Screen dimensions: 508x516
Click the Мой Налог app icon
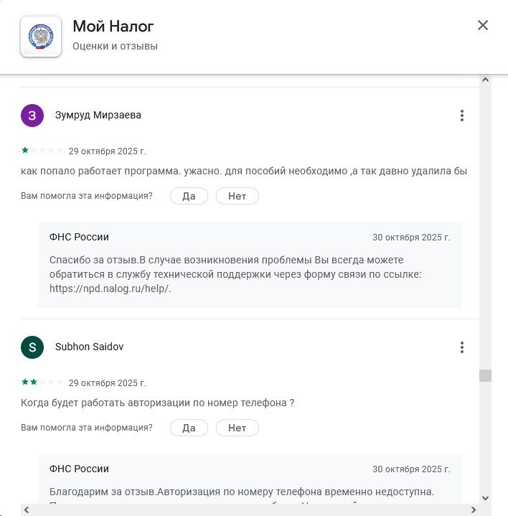(x=41, y=37)
